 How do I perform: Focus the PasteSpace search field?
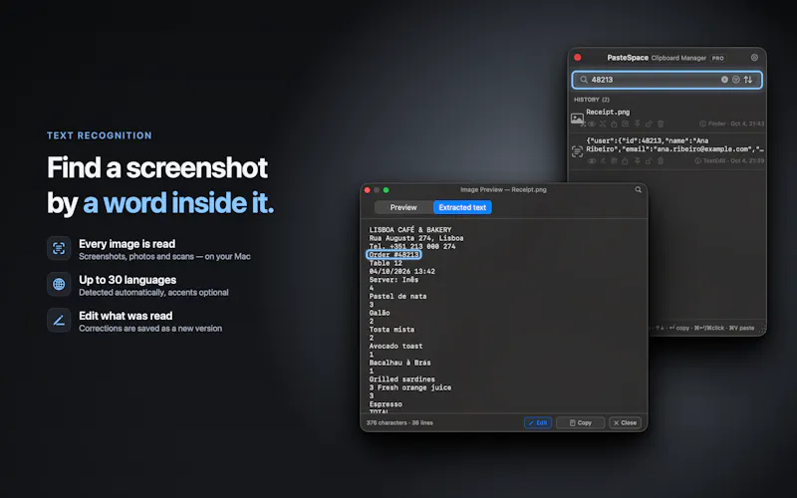point(666,80)
